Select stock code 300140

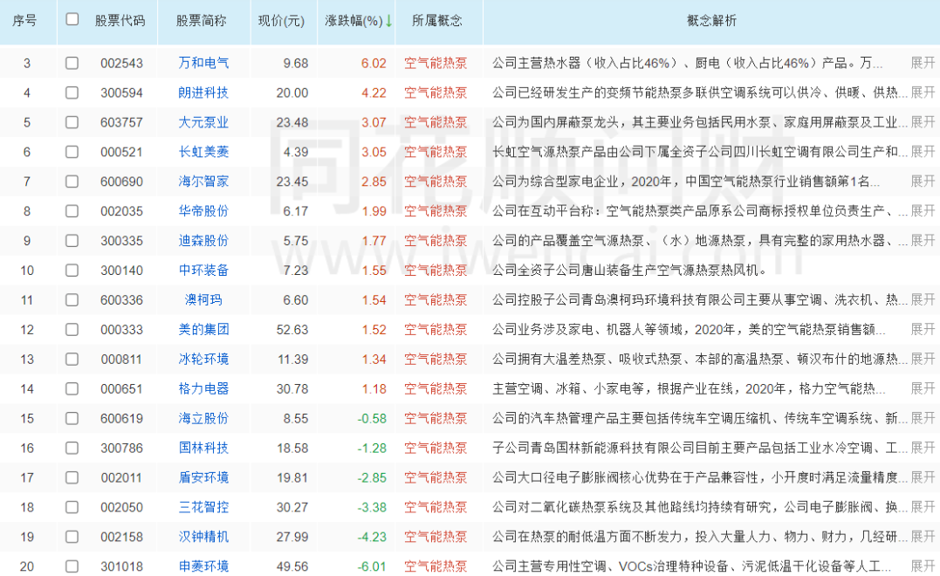[121, 271]
